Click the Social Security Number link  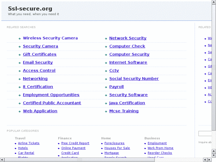[134, 78]
